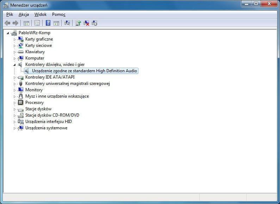
Task: Select the PabloWRz-Komp label
Action: click(x=35, y=33)
